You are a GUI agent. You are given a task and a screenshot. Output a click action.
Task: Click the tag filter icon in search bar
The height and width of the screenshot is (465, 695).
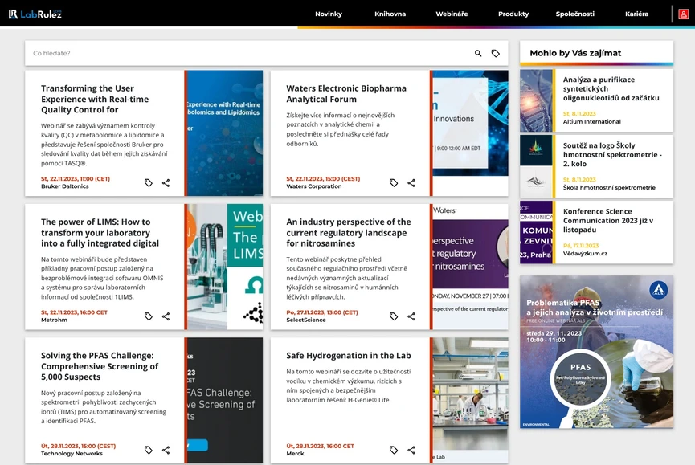(496, 53)
